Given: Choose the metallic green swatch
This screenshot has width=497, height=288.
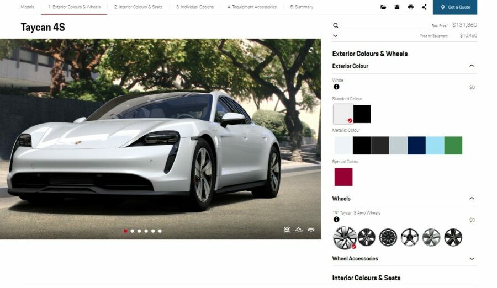Looking at the screenshot, I should click(453, 146).
